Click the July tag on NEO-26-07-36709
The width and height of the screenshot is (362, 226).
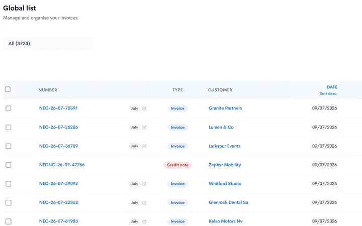134,146
